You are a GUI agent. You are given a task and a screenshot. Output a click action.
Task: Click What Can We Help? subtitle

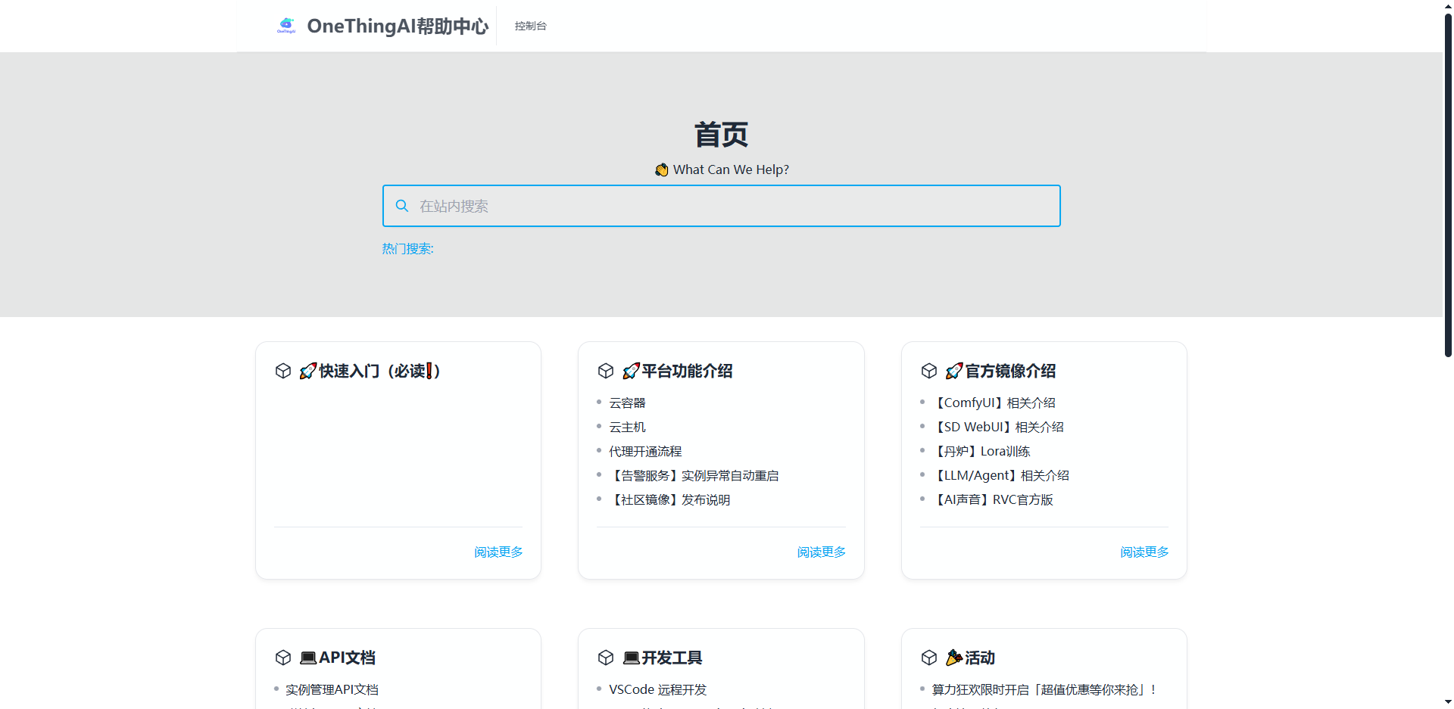(731, 169)
